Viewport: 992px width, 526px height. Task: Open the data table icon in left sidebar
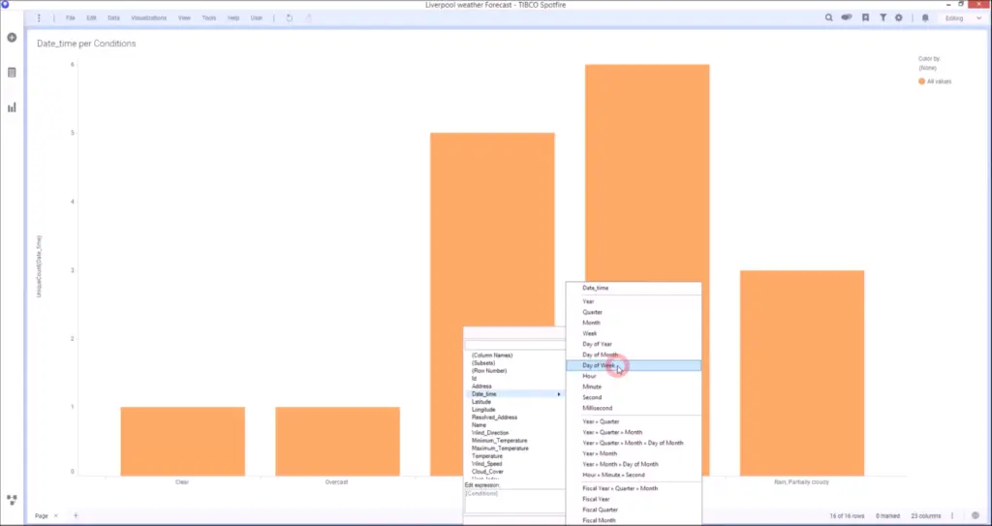[x=12, y=73]
